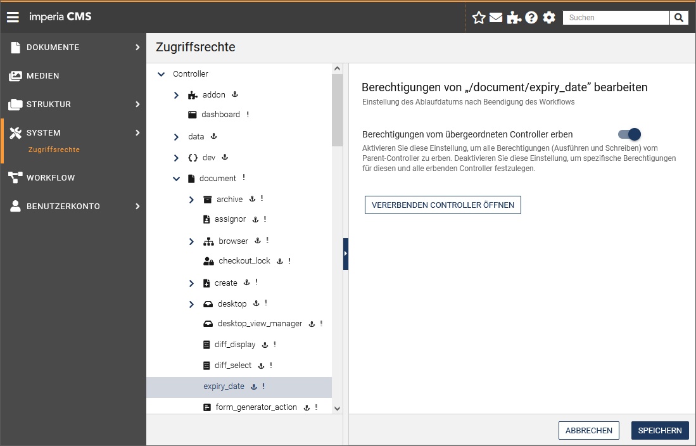Select the diff_select tree item
The image size is (696, 446).
pyautogui.click(x=233, y=366)
